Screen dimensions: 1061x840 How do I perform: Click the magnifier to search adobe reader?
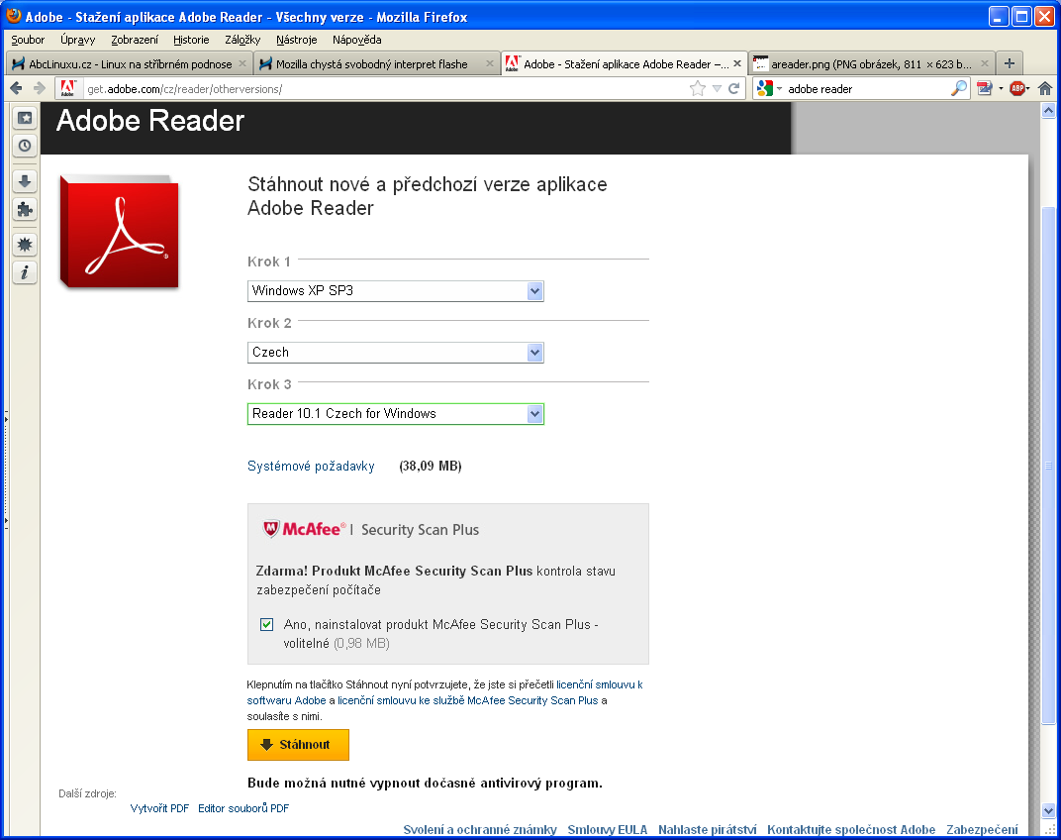tap(959, 88)
